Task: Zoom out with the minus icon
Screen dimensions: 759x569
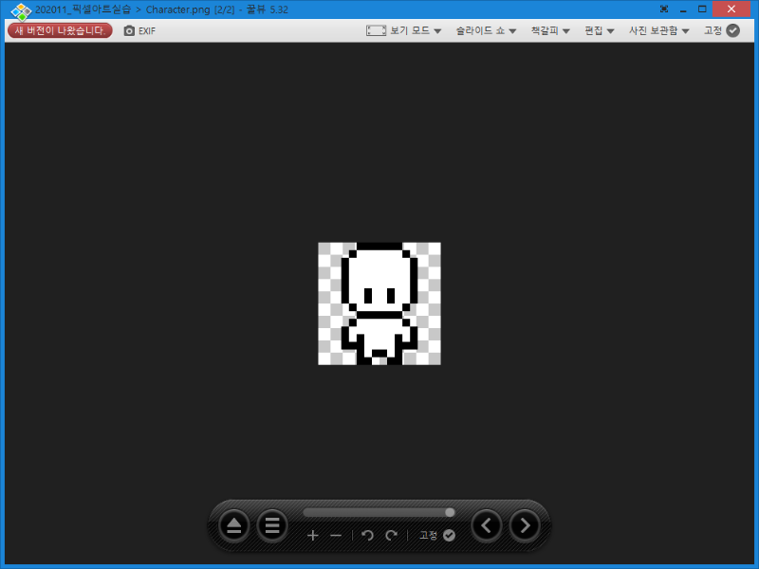Action: point(336,535)
